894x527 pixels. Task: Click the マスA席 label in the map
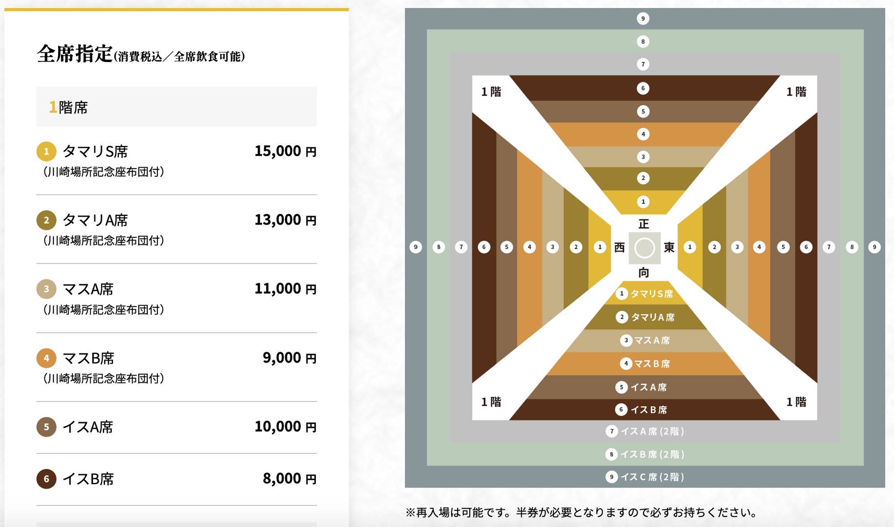pos(652,340)
